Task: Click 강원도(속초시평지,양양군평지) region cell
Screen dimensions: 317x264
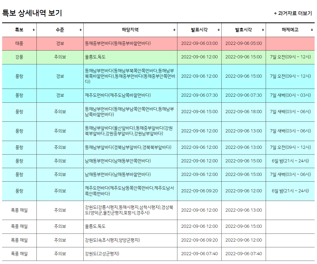Action: 130,240
